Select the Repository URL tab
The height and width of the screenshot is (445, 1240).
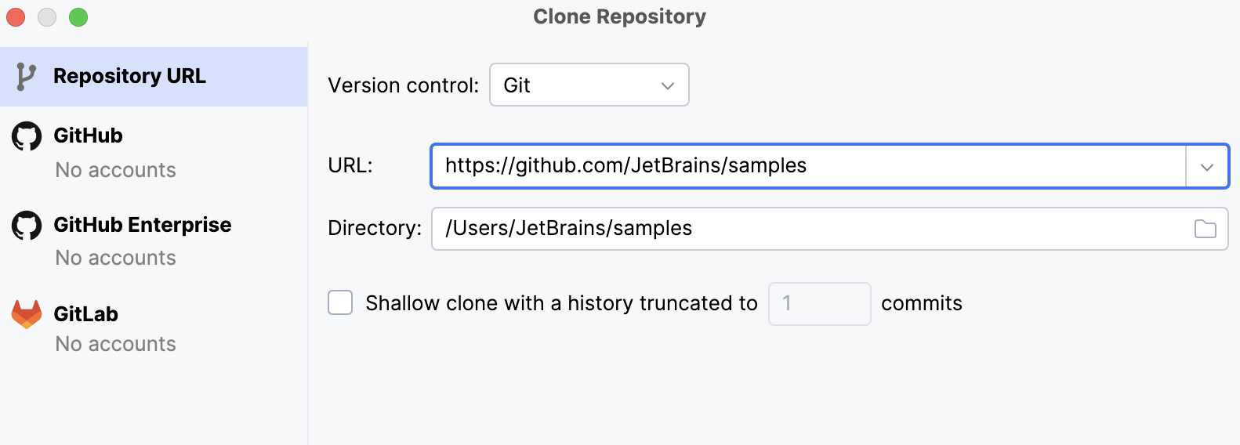pyautogui.click(x=129, y=76)
